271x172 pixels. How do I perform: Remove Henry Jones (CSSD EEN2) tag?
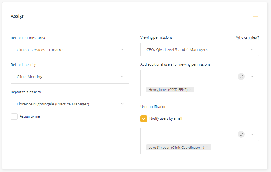(x=190, y=89)
